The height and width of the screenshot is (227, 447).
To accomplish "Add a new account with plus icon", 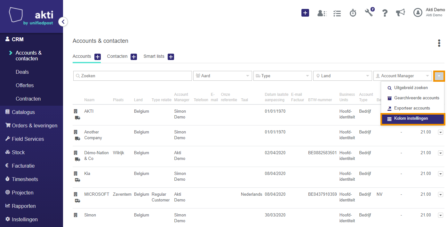I will click(x=98, y=57).
